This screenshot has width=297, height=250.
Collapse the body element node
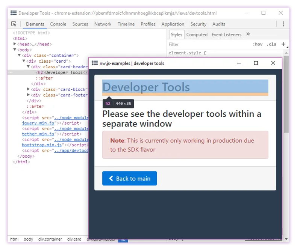15,50
